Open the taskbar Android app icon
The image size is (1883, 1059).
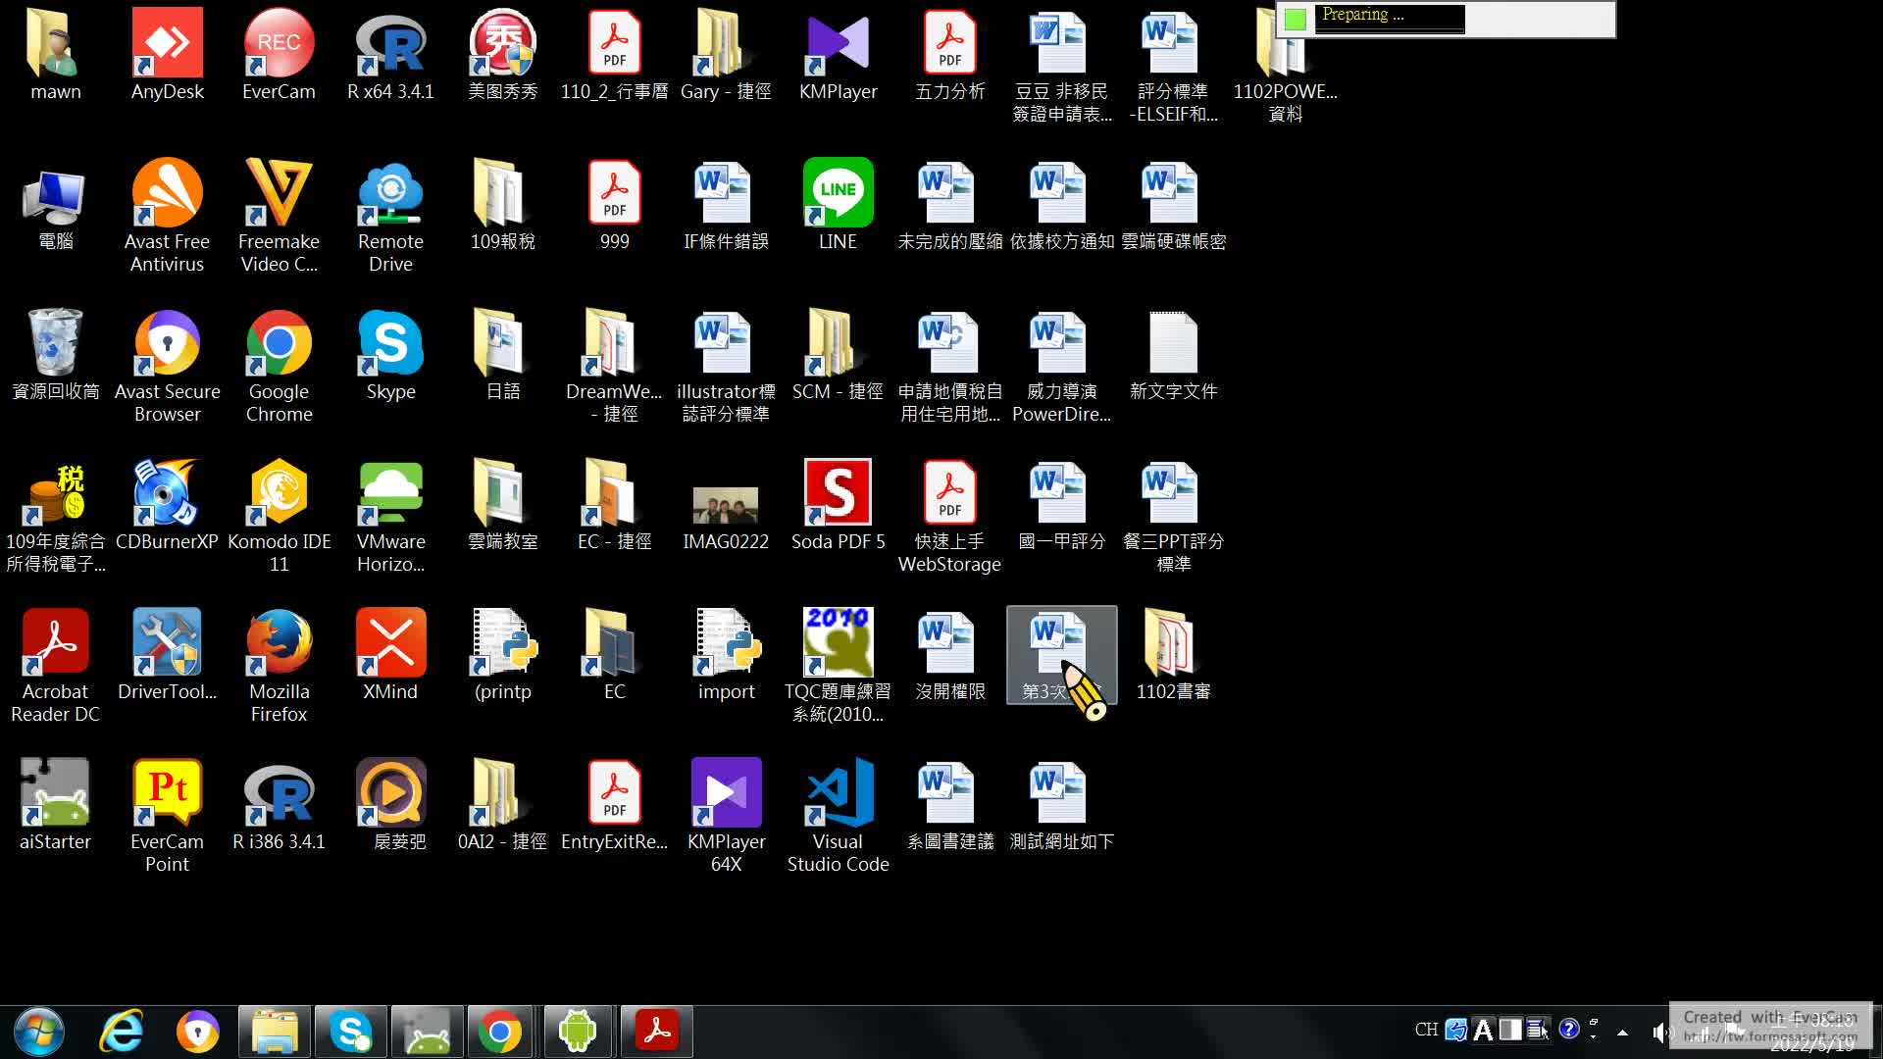578,1032
